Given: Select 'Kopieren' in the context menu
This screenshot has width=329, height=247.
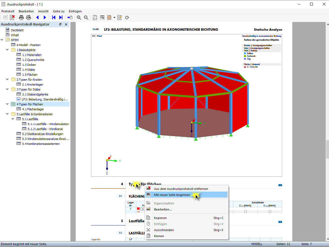Looking at the screenshot, I should pos(186,218).
